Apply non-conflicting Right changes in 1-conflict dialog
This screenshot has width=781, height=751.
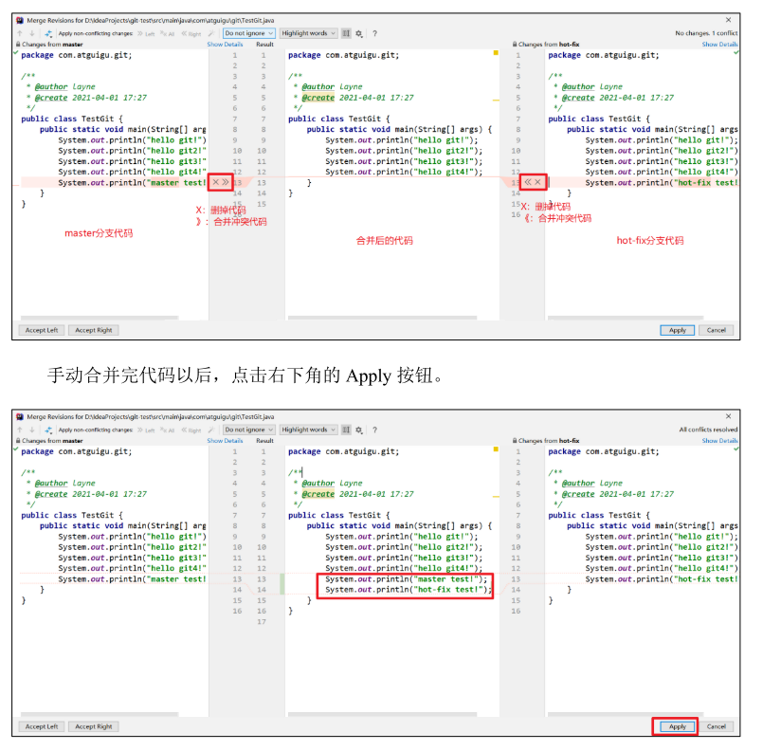191,34
